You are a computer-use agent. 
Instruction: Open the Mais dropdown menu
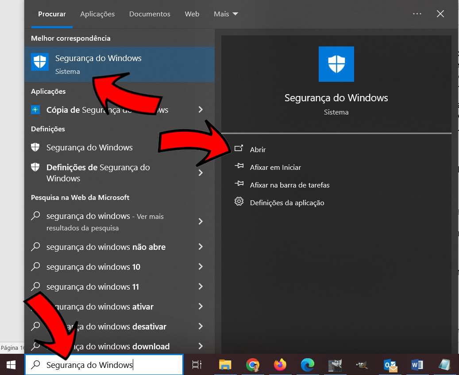(226, 14)
